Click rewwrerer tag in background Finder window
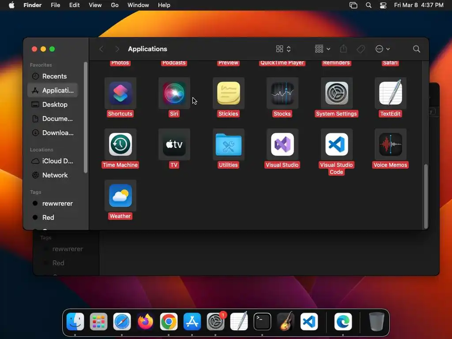Viewport: 452px width, 339px height. point(68,249)
